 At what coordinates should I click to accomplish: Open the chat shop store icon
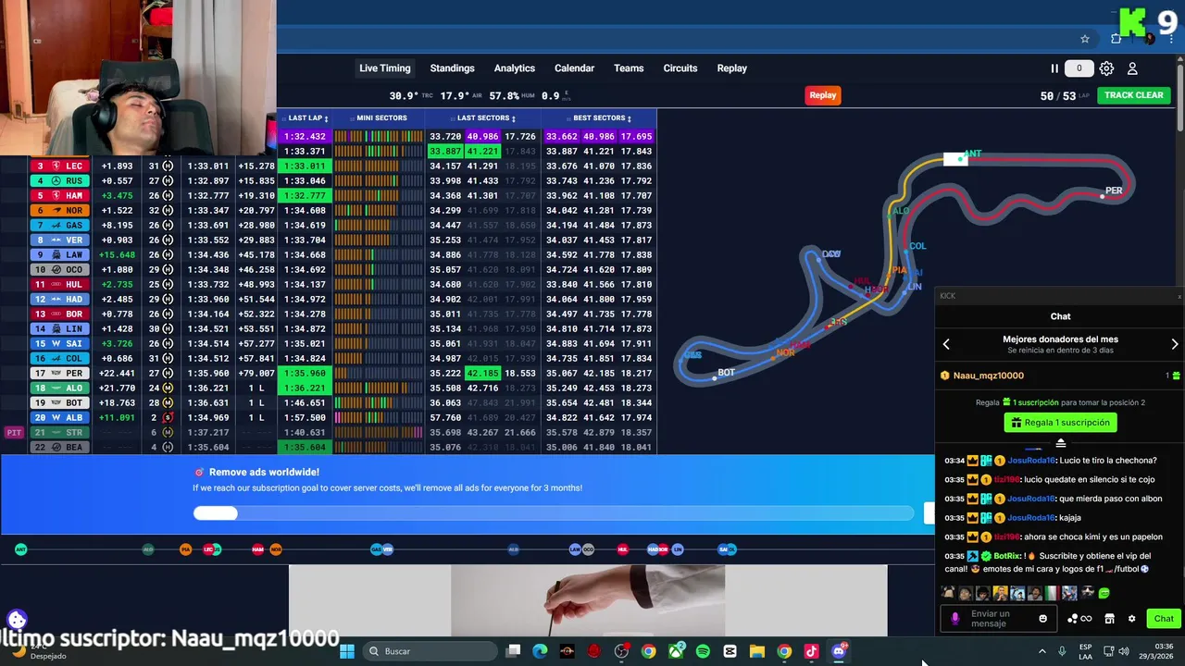coord(1109,619)
